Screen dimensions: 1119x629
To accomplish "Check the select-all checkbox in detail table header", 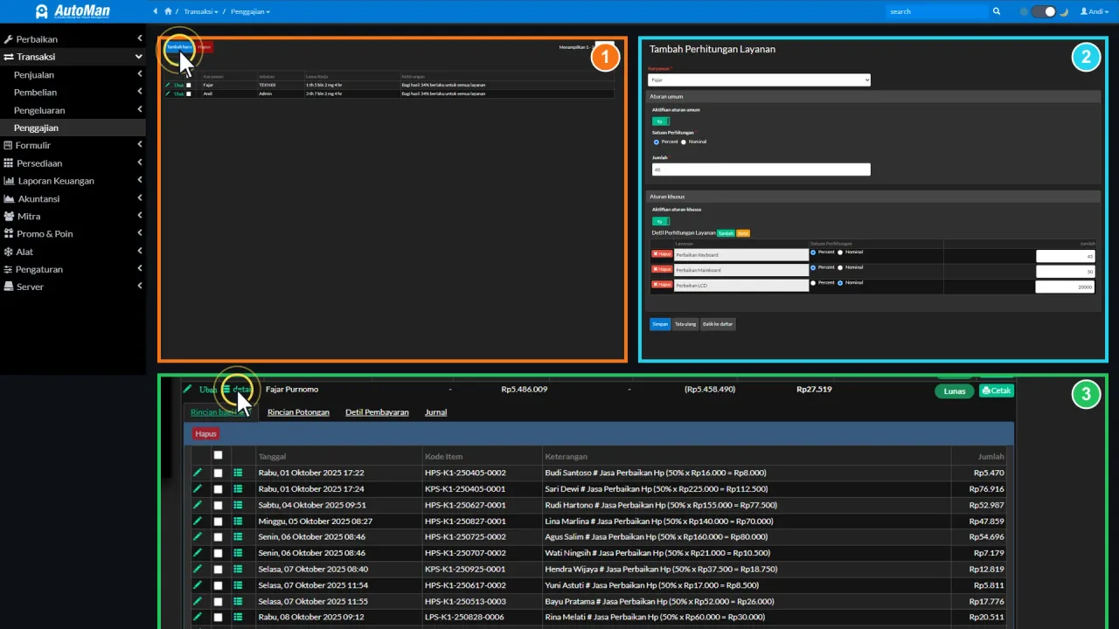I will pyautogui.click(x=218, y=455).
